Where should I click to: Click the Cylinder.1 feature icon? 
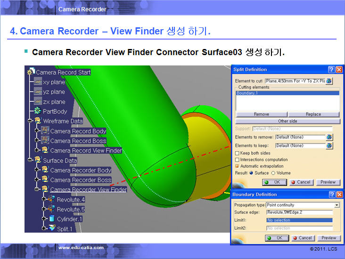click(x=51, y=219)
